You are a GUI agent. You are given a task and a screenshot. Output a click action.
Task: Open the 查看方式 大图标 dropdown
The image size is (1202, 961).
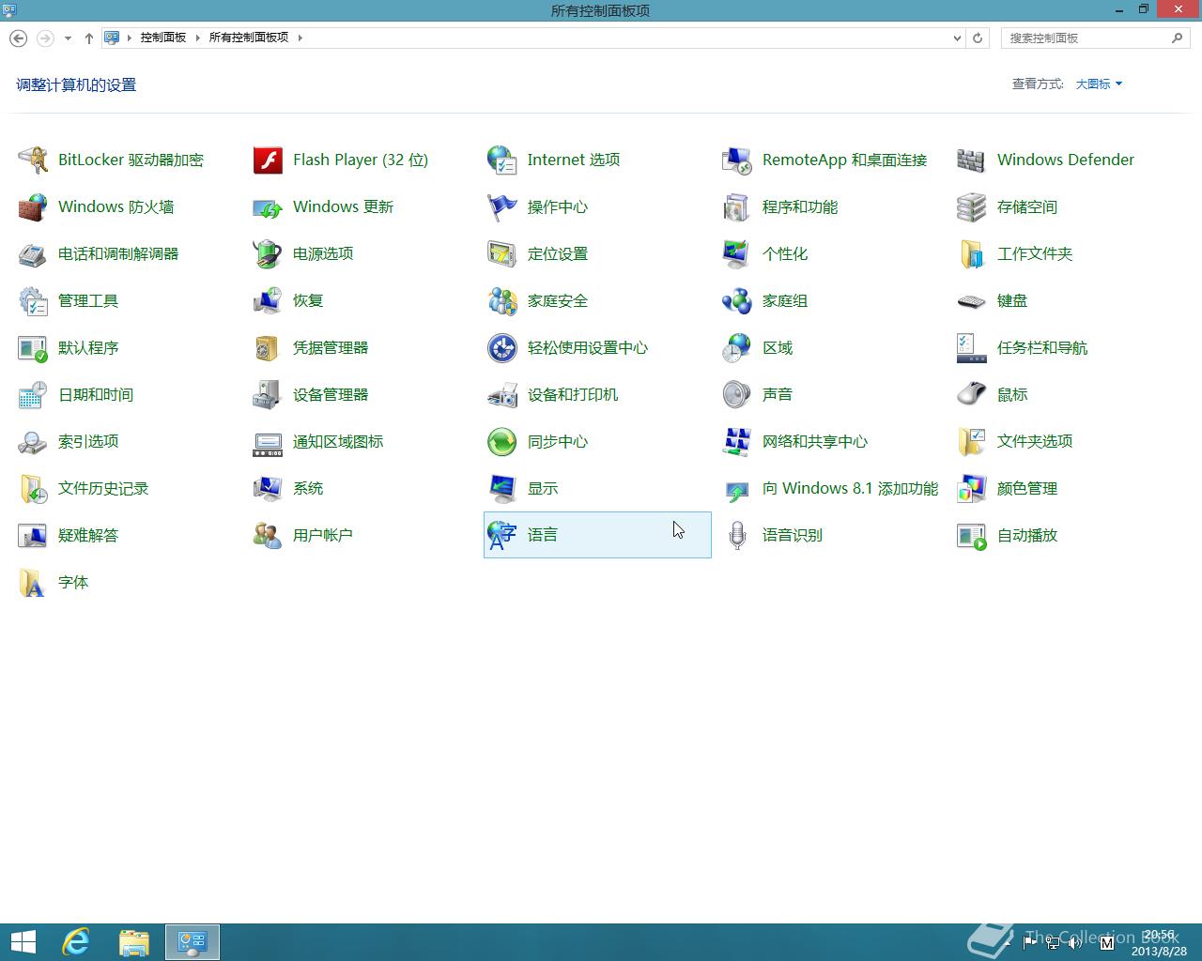pyautogui.click(x=1099, y=84)
